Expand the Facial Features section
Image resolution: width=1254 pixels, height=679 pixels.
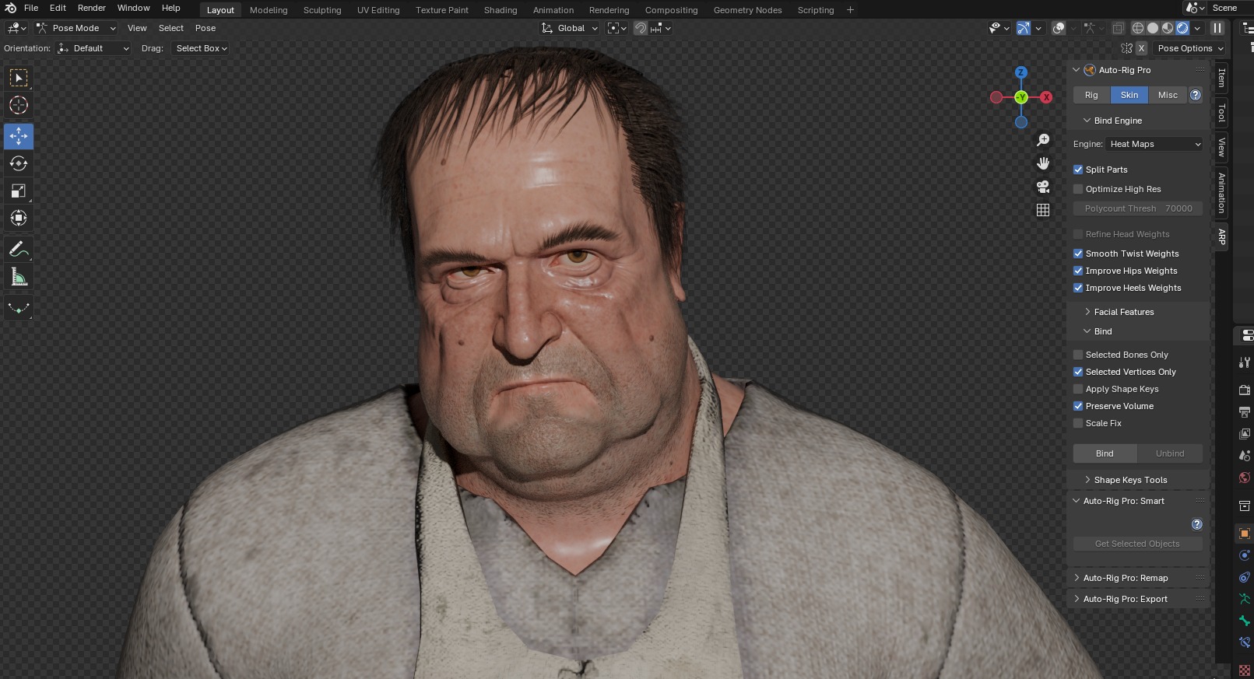[x=1123, y=312]
